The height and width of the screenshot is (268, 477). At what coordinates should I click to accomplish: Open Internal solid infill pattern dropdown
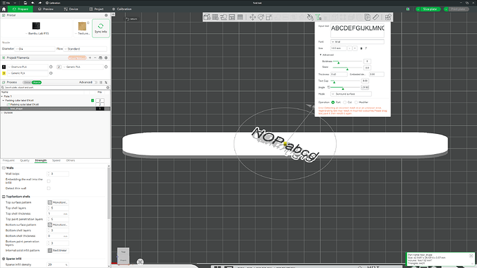point(58,250)
